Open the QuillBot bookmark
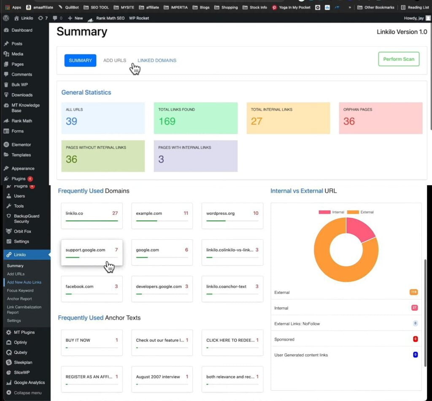Image resolution: width=432 pixels, height=401 pixels. 68,8
